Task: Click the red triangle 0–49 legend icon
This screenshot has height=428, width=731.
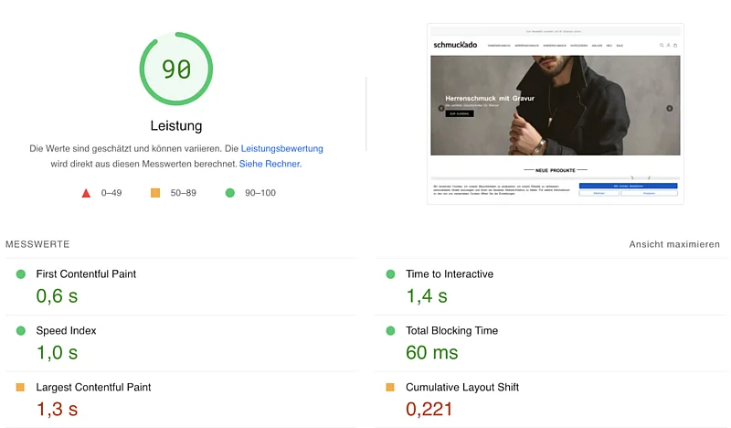Action: (86, 193)
